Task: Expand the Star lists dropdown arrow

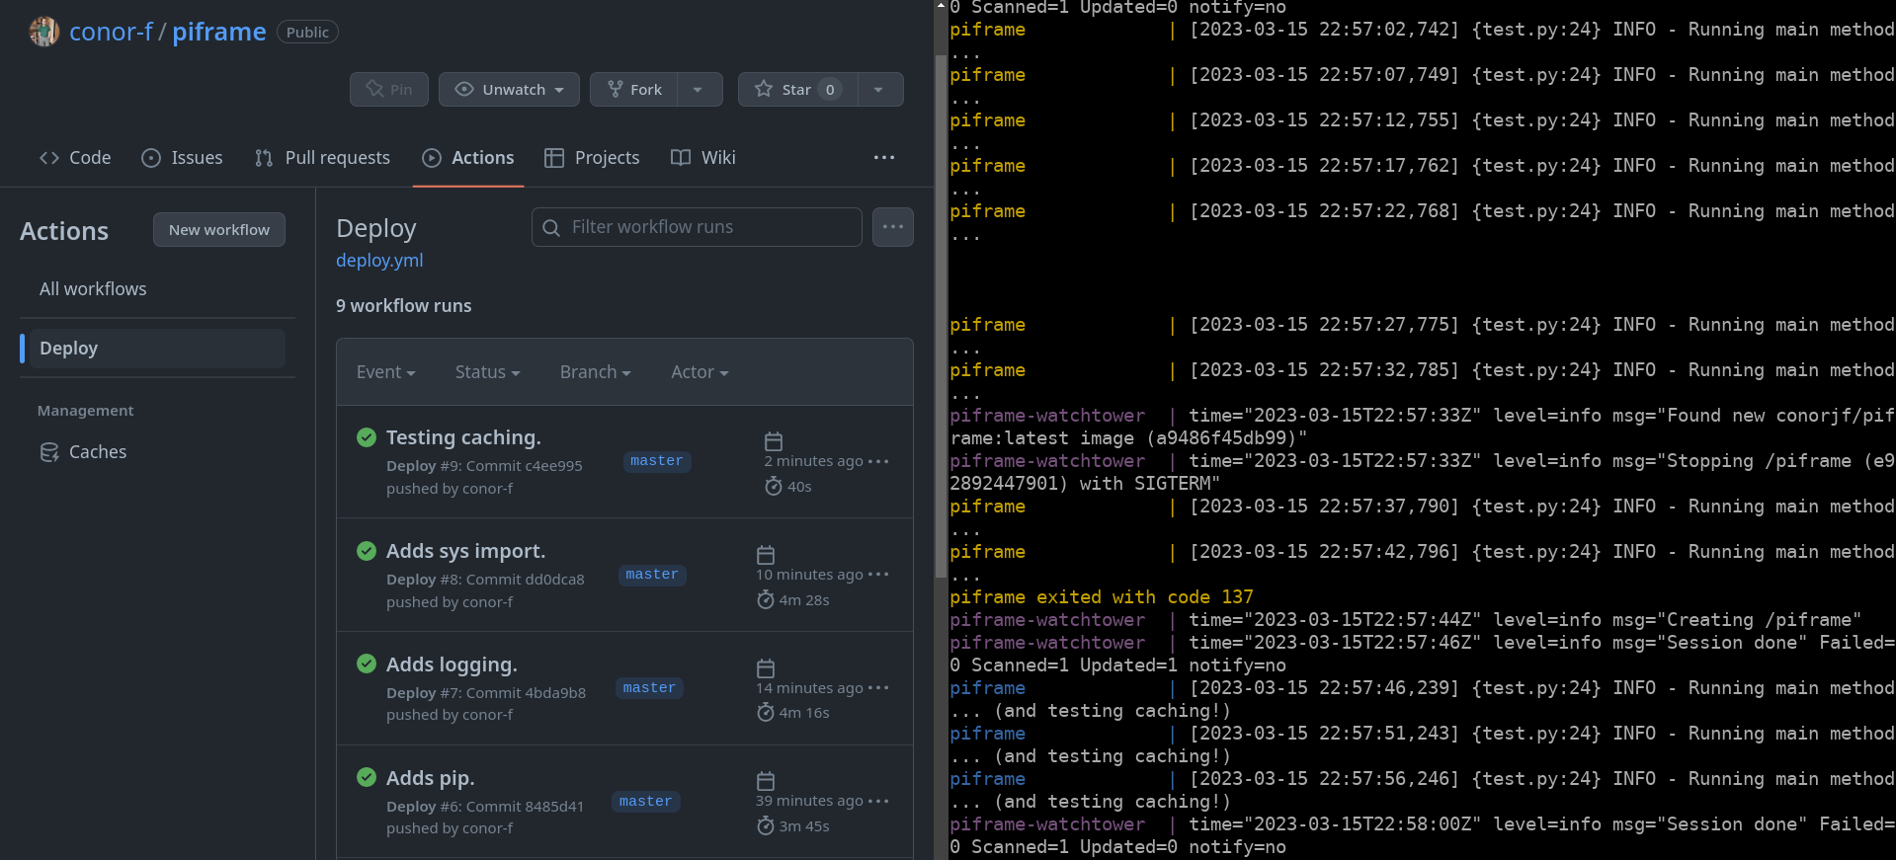Action: 879,89
